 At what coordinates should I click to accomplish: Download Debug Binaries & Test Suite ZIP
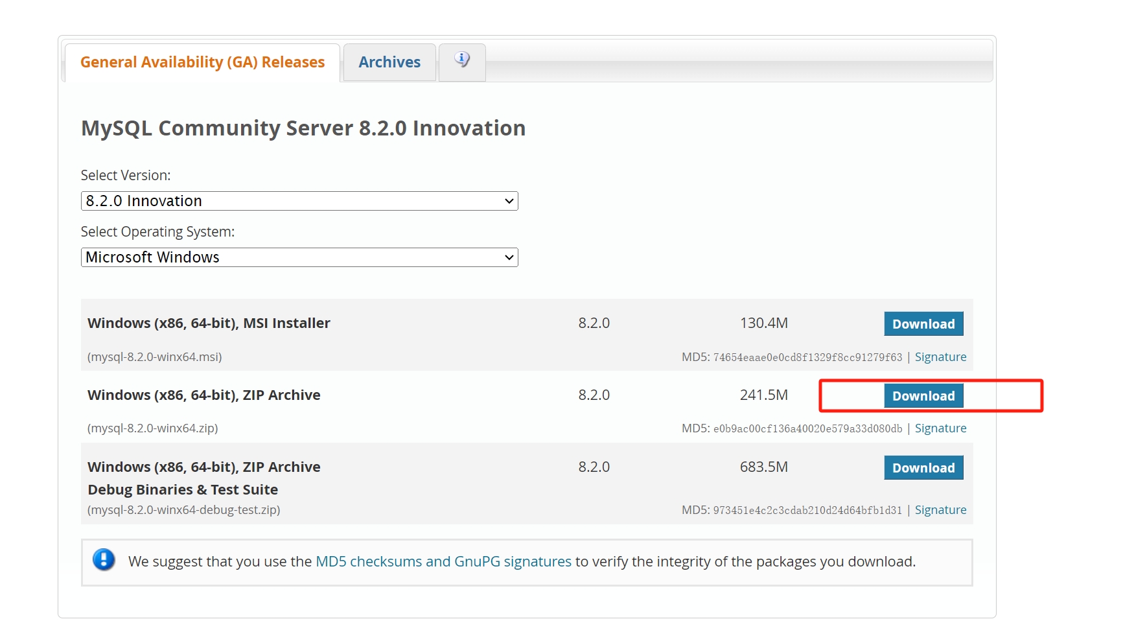[923, 468]
